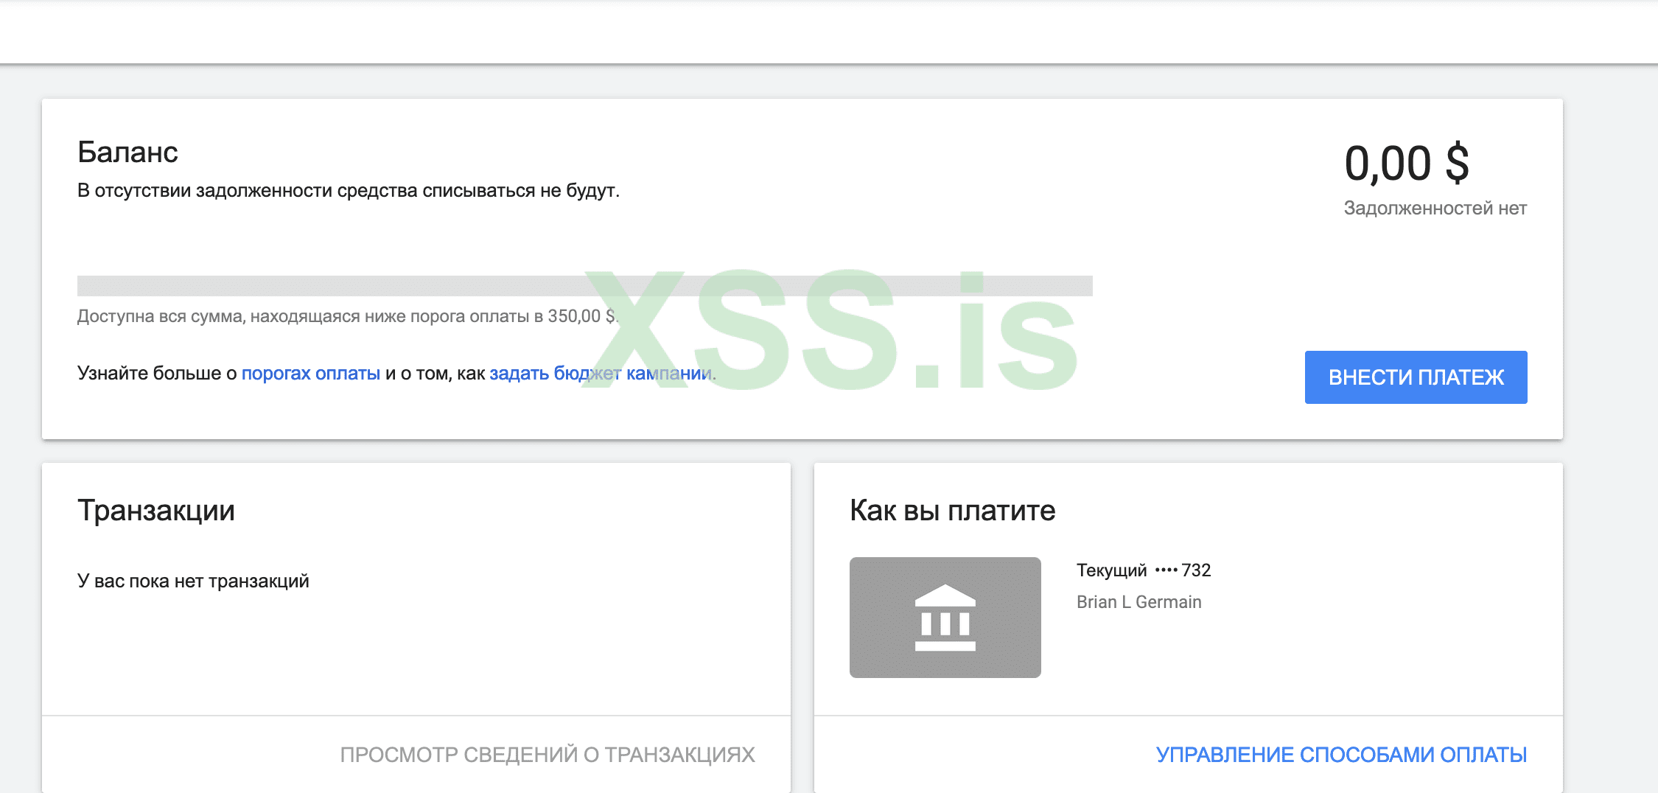Click the Brian L Germain account name
The height and width of the screenshot is (793, 1658).
click(1139, 601)
